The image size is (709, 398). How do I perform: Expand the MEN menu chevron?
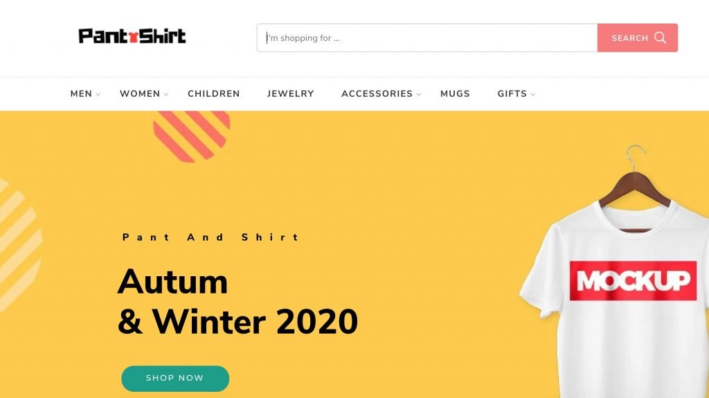click(x=98, y=94)
